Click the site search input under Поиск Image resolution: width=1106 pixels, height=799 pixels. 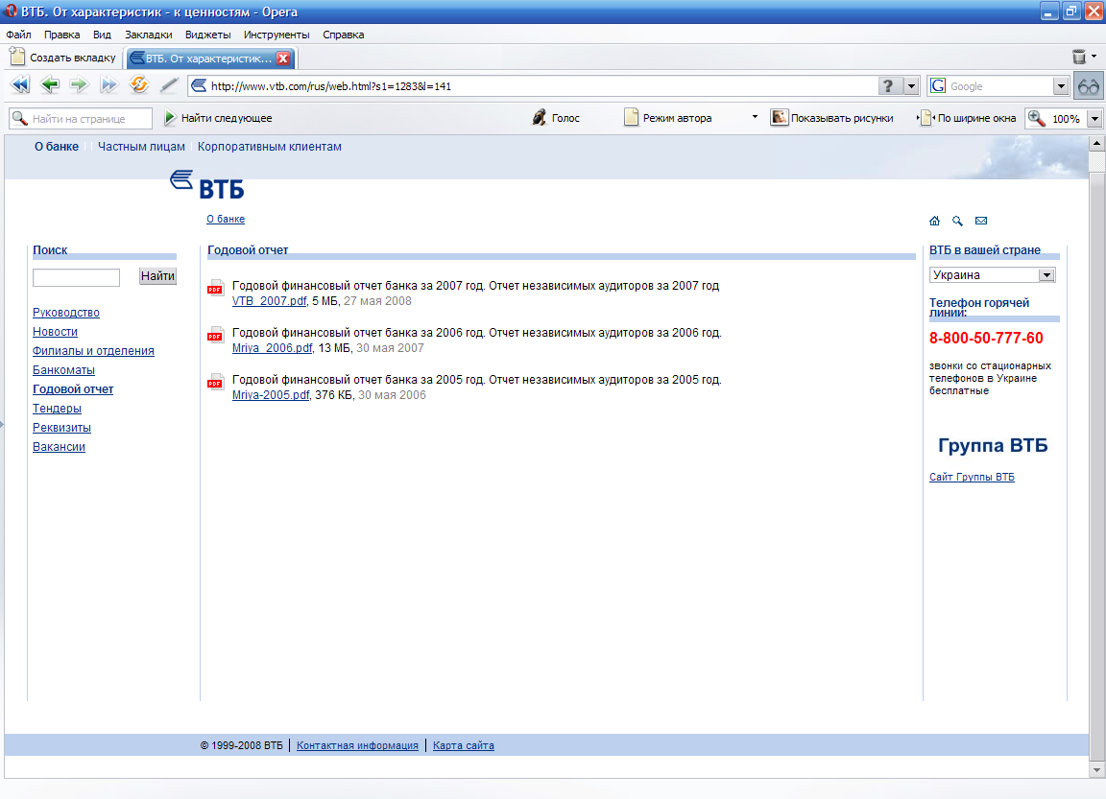pyautogui.click(x=76, y=277)
